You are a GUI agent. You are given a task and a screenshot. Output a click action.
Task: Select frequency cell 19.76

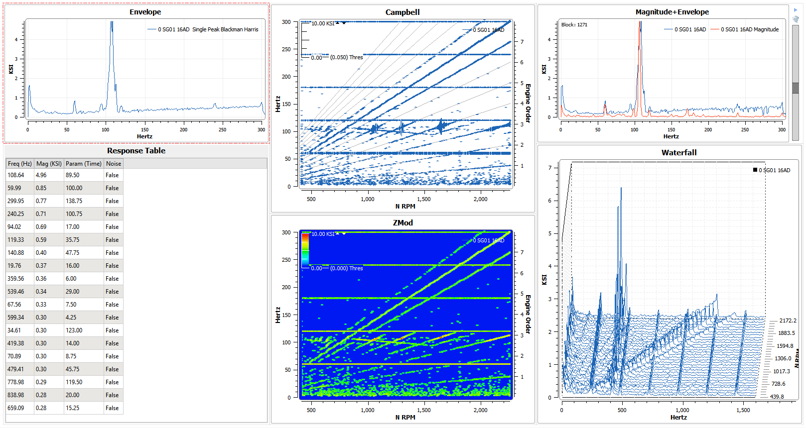point(20,266)
